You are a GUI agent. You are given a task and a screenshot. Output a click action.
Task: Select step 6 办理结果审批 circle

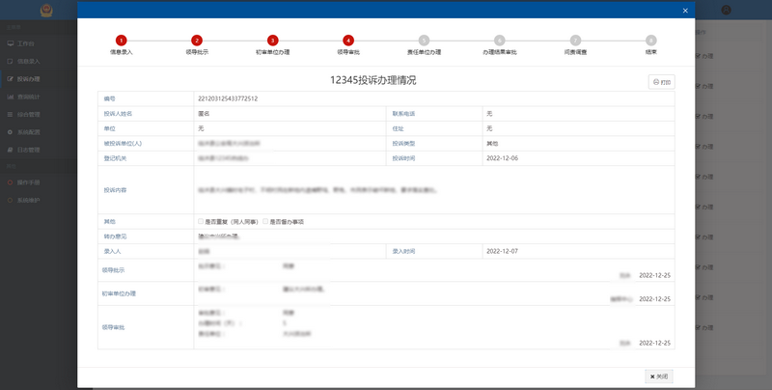click(500, 41)
